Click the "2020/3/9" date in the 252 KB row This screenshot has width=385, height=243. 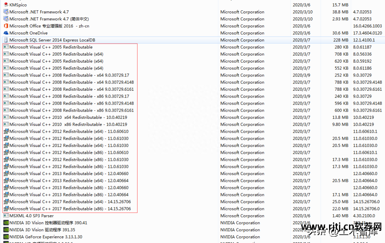point(301,75)
